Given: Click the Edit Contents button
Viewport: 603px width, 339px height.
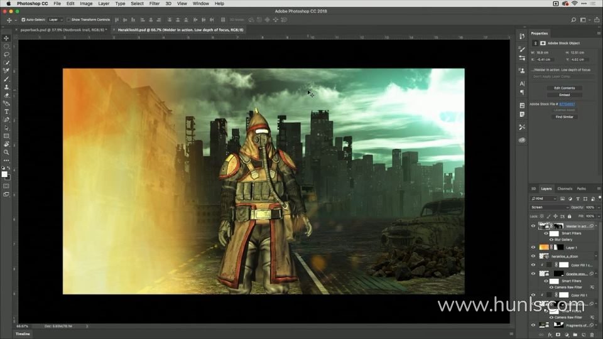Looking at the screenshot, I should (564, 88).
